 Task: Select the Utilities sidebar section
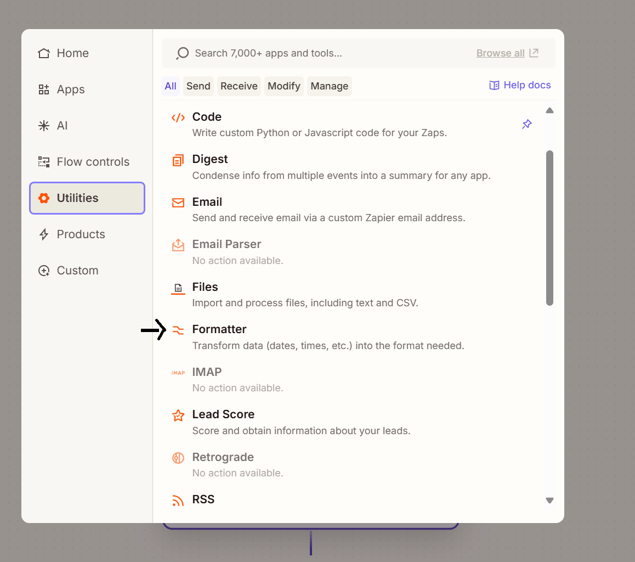(x=87, y=198)
